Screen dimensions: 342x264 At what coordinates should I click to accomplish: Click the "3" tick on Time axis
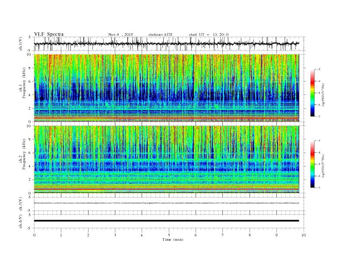[115, 235]
